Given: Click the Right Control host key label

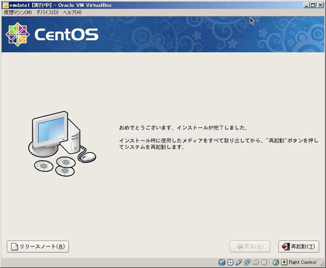Looking at the screenshot, I should [302, 262].
